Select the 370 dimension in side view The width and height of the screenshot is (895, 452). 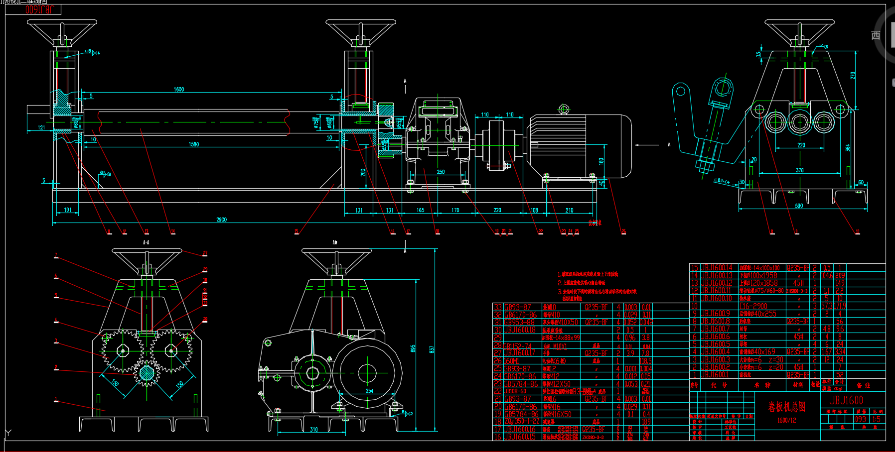point(799,170)
